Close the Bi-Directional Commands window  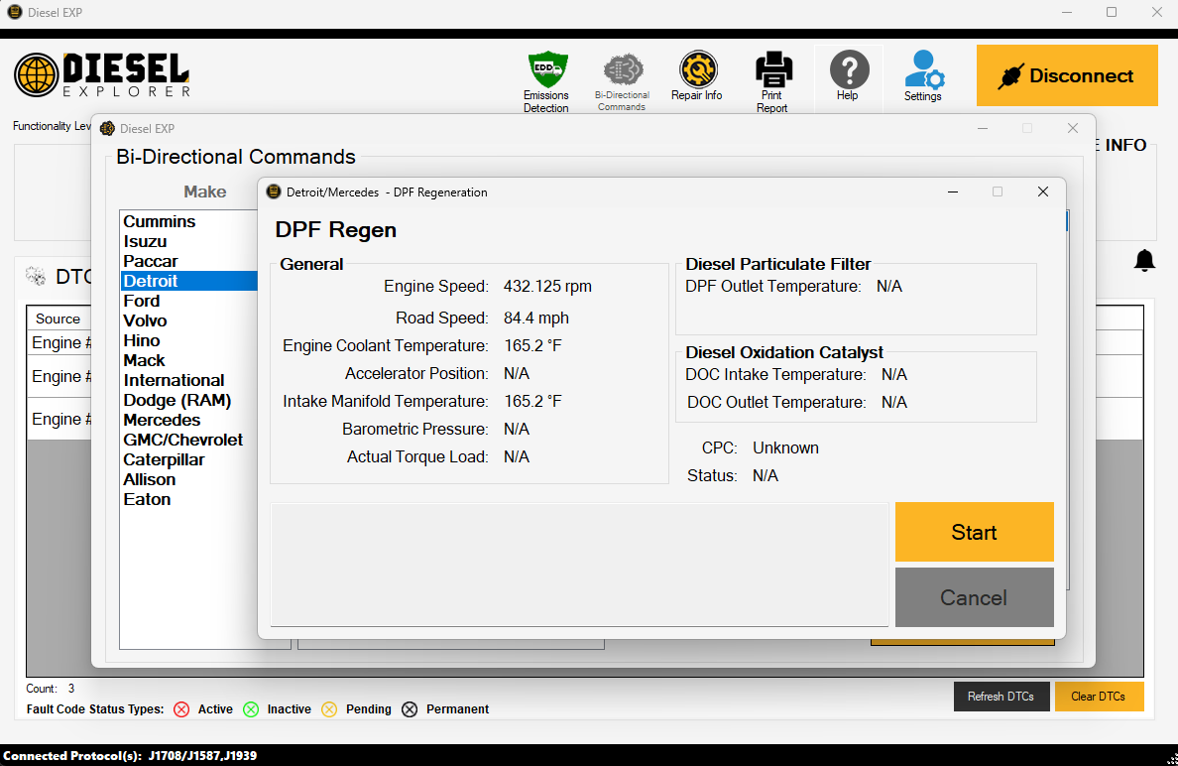[x=1073, y=129]
